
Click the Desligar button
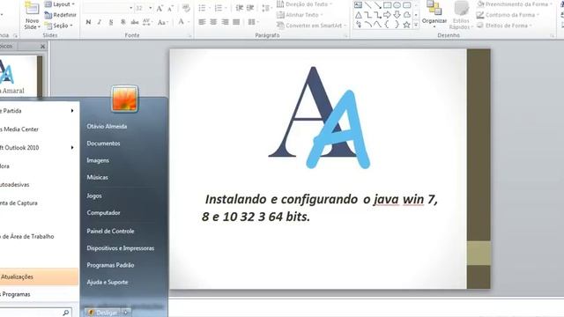(x=103, y=313)
